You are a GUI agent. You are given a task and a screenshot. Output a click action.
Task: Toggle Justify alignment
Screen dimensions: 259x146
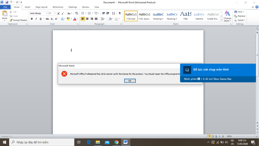click(96, 19)
